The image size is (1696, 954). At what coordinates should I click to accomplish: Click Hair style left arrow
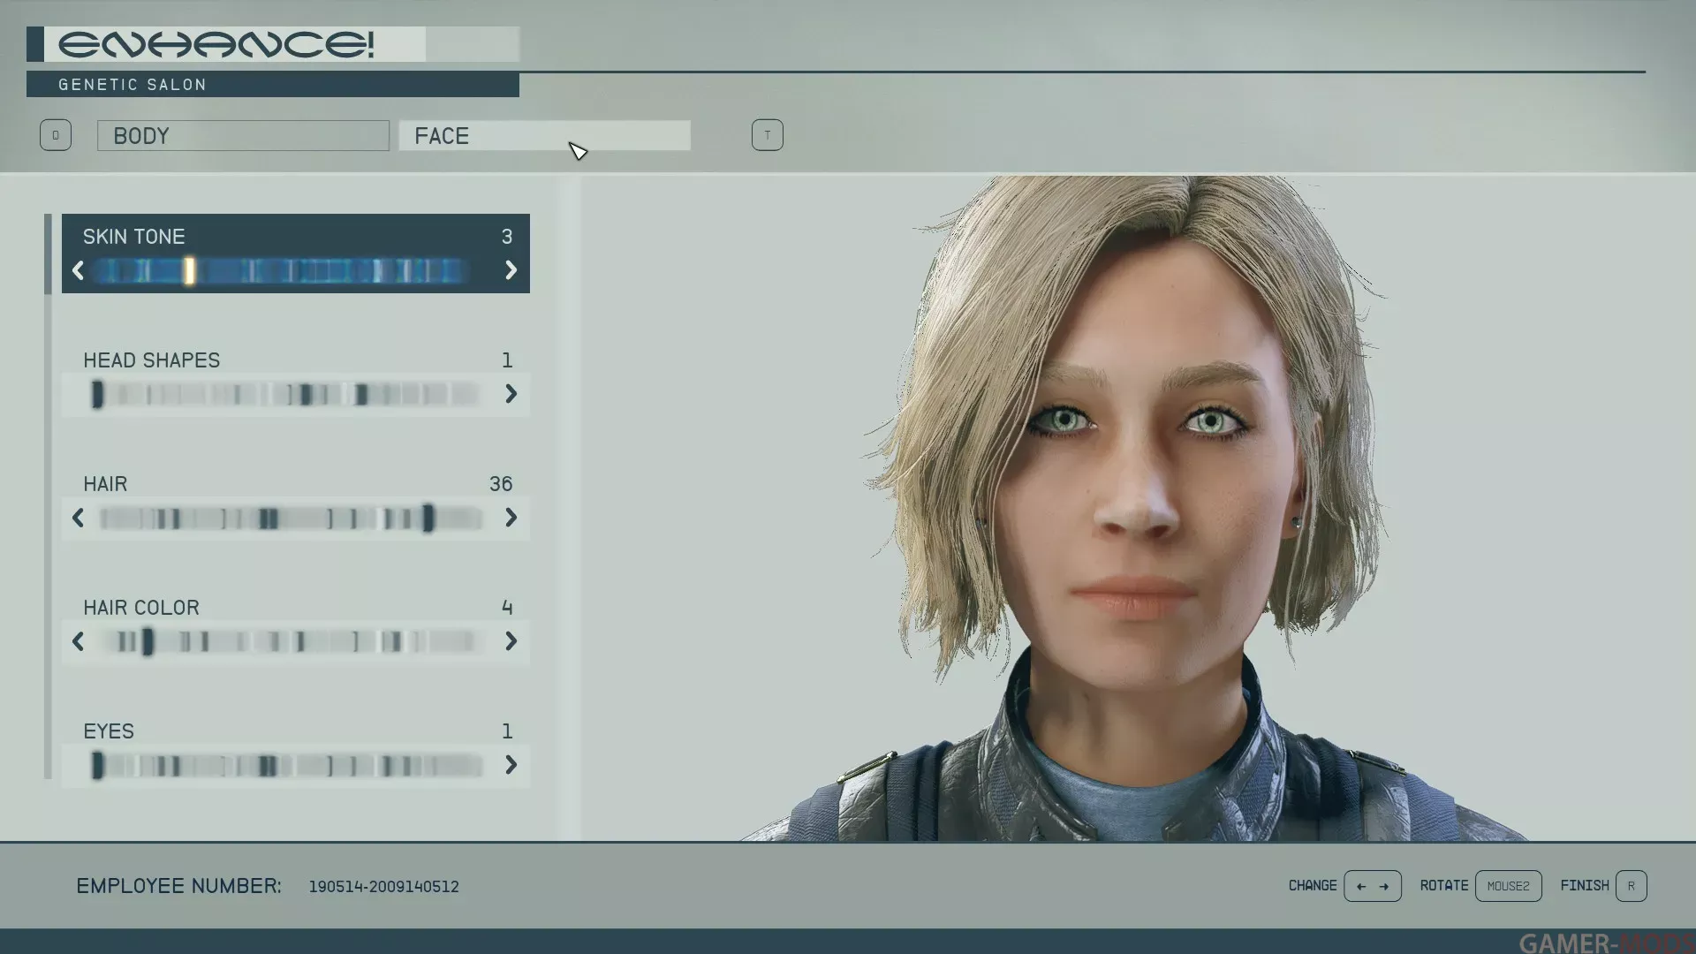pos(78,518)
